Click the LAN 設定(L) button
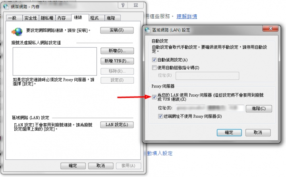The width and height of the screenshot is (286, 177). tap(117, 125)
